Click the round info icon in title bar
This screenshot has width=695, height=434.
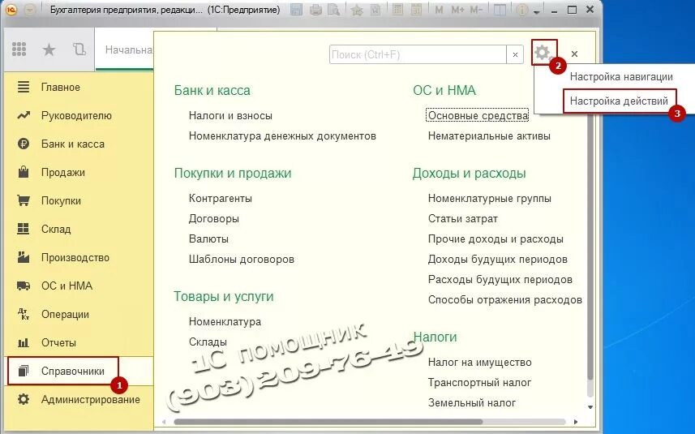522,9
